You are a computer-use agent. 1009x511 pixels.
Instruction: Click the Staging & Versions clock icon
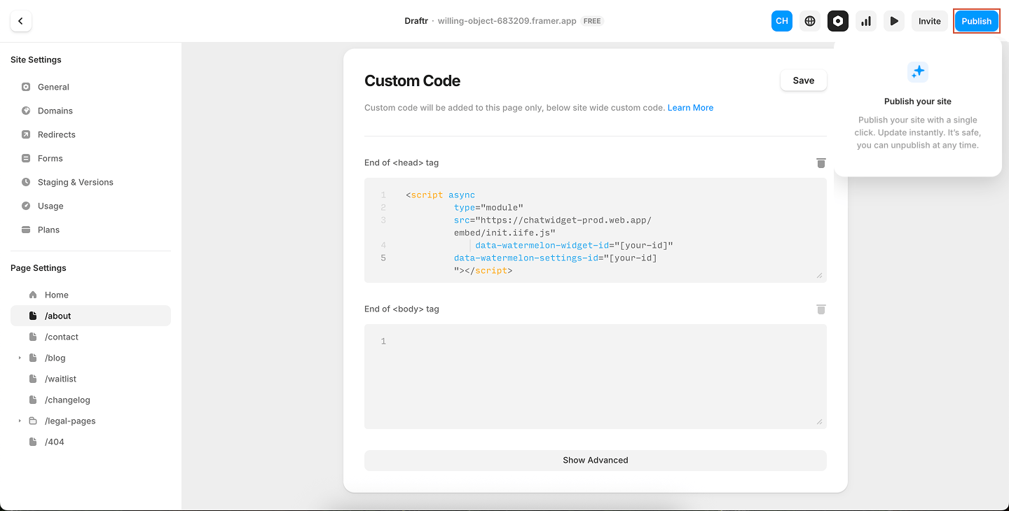coord(26,182)
